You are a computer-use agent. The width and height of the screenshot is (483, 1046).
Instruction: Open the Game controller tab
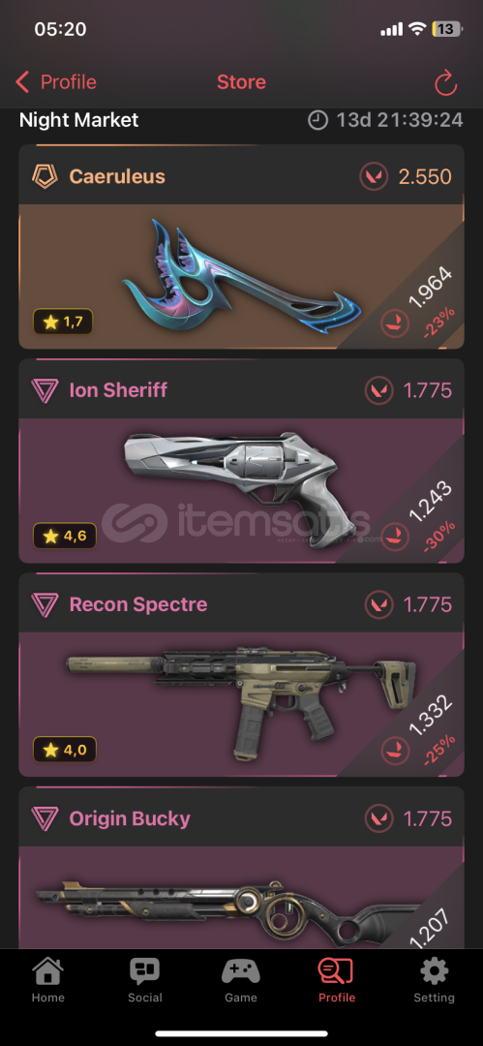(241, 980)
